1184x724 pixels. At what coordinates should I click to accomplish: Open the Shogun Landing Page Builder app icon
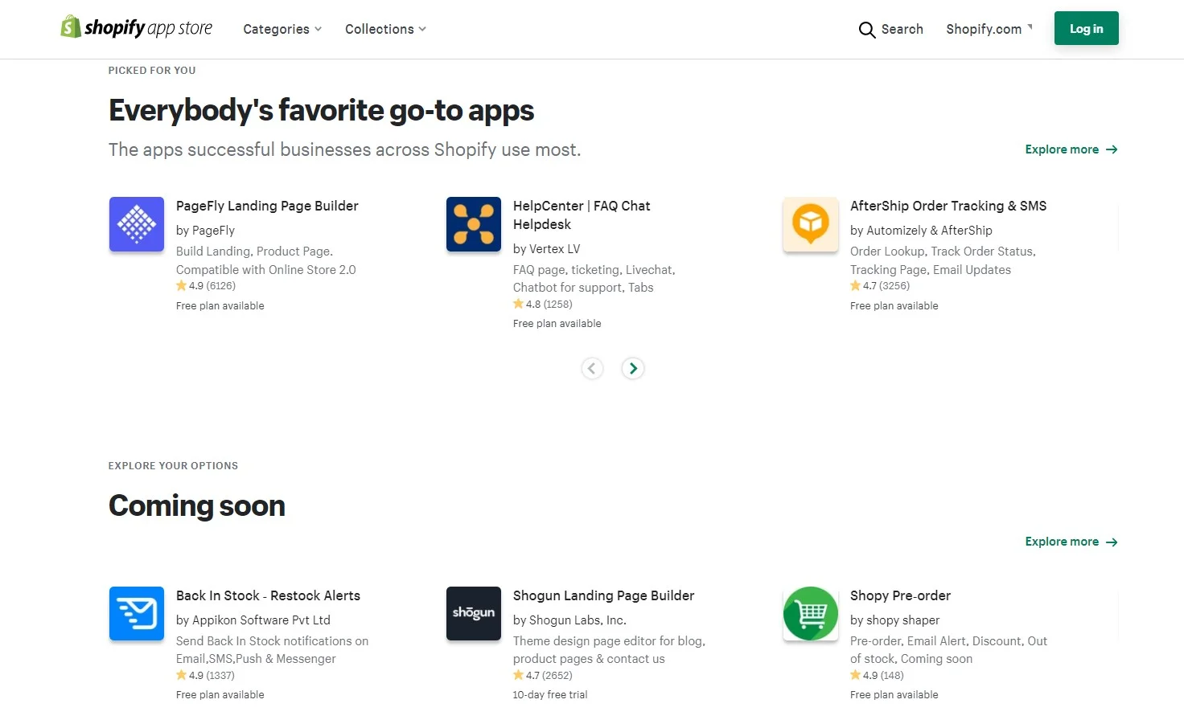473,613
